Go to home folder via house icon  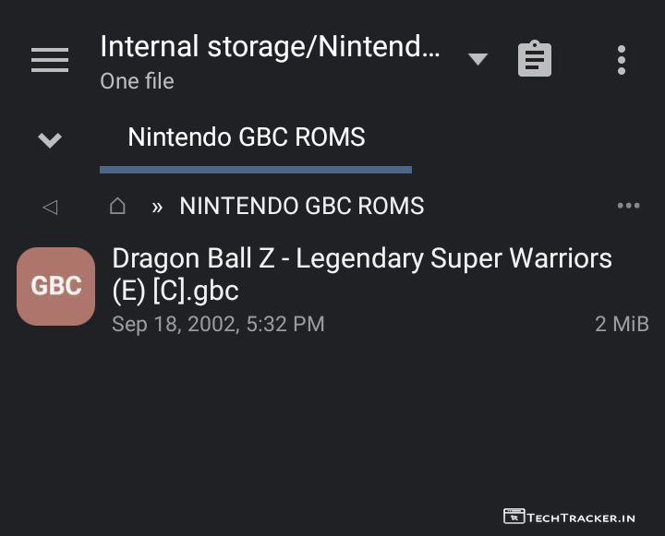[117, 206]
